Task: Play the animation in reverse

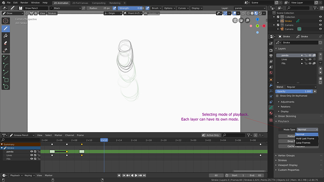Action: click(x=132, y=175)
